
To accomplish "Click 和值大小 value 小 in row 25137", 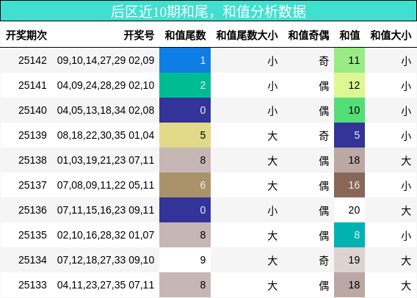I will [406, 186].
